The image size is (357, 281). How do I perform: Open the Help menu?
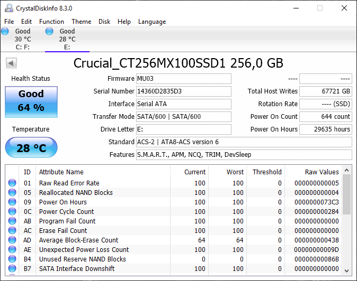coord(124,22)
